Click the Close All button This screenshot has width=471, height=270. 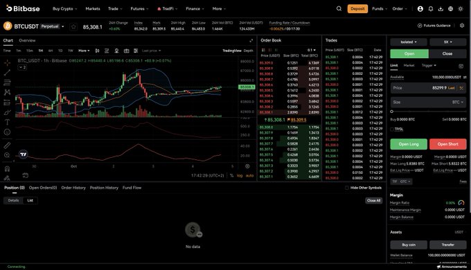[373, 200]
